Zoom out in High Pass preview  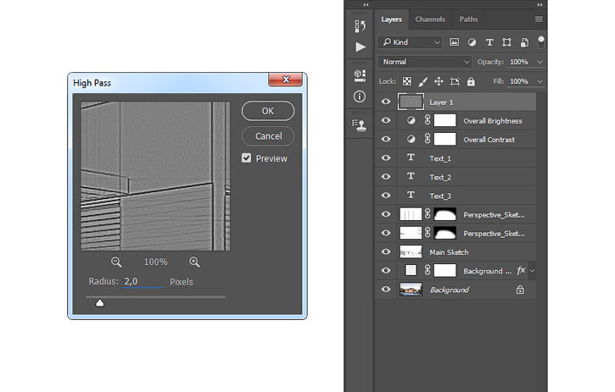pos(116,262)
